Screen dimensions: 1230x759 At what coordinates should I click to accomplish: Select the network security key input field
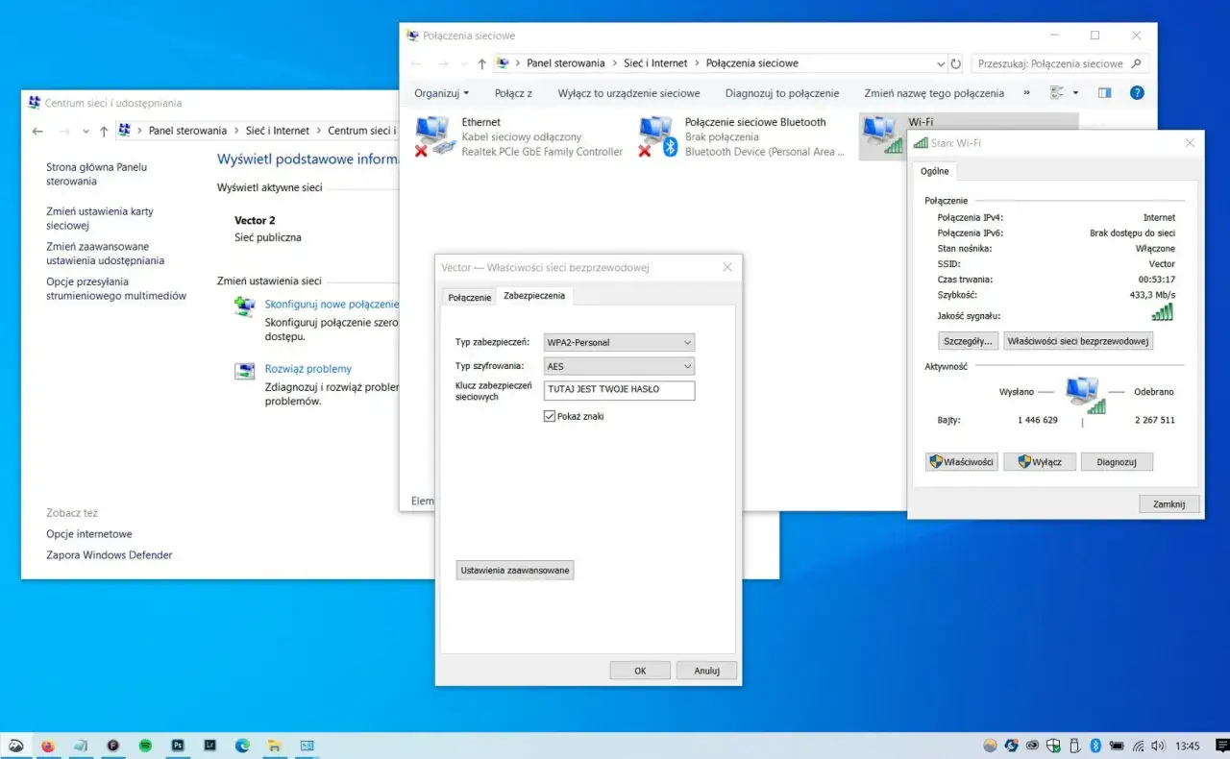[x=618, y=390]
